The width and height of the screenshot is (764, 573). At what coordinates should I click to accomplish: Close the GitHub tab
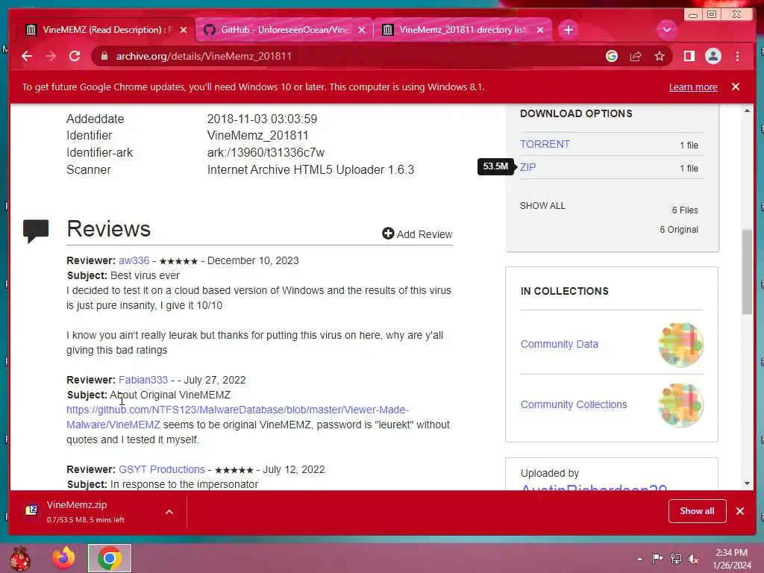click(362, 30)
